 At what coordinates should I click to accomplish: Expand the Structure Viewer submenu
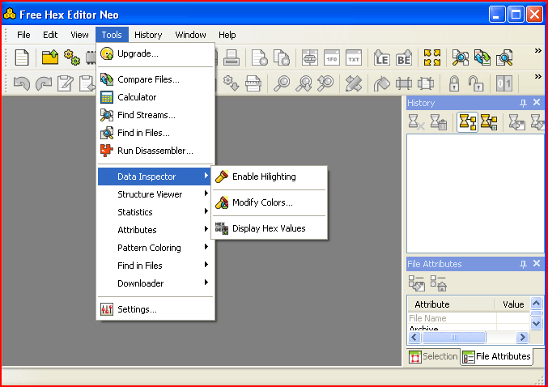tap(154, 194)
